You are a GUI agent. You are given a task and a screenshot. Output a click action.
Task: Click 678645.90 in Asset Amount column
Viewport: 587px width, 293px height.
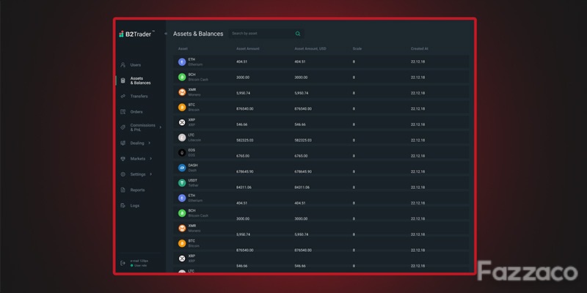244,172
